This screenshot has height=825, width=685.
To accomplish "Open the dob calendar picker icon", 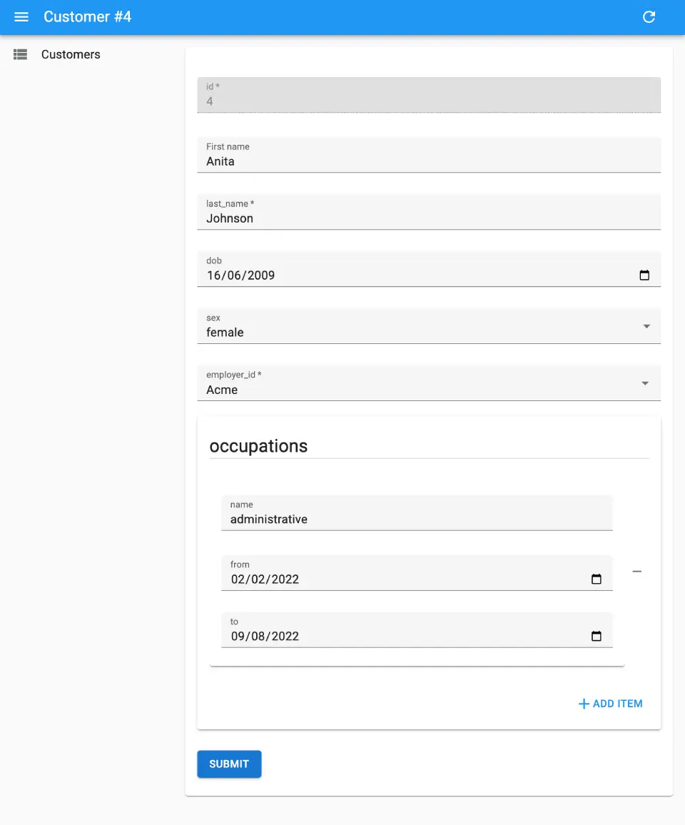I will click(644, 275).
